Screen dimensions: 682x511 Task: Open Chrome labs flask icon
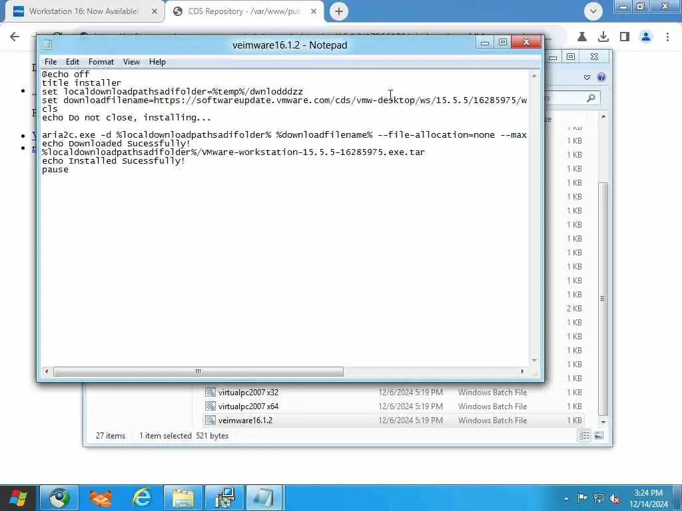pos(582,37)
